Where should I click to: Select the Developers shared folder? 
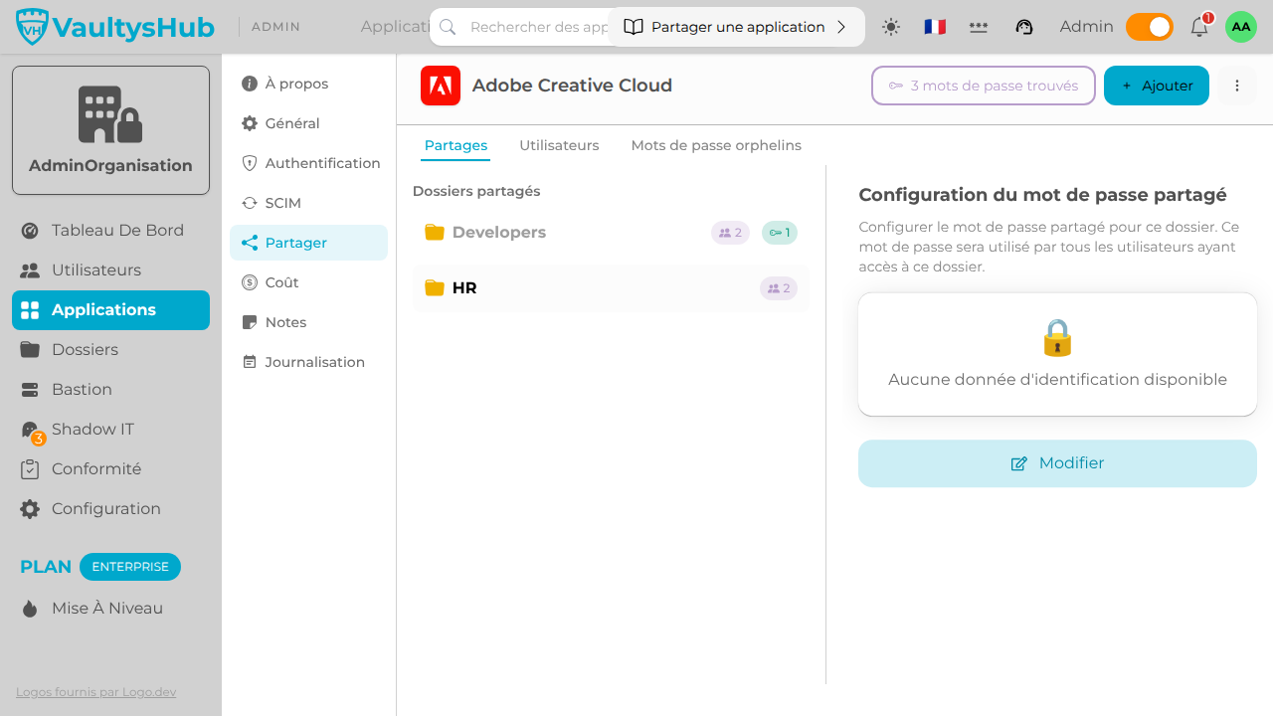[x=611, y=233]
